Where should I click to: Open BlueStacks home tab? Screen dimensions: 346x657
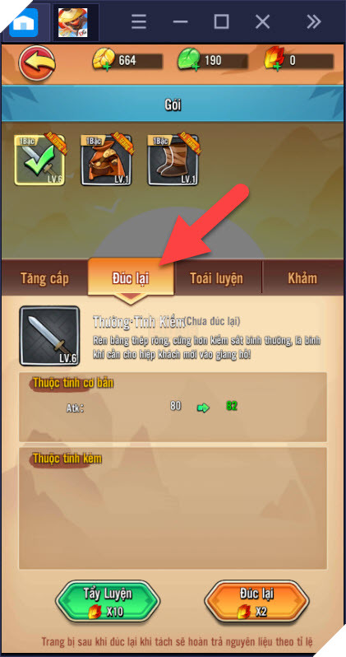pos(25,22)
